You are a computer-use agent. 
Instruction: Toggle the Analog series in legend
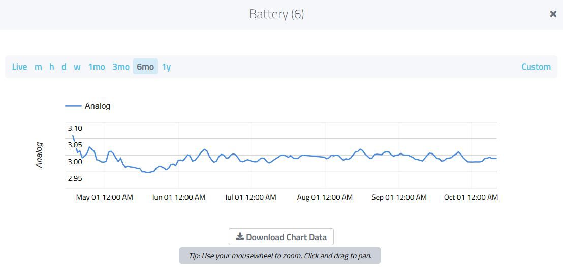pos(97,106)
